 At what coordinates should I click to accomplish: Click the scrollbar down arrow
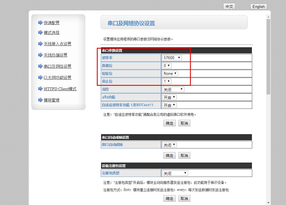[268, 202]
